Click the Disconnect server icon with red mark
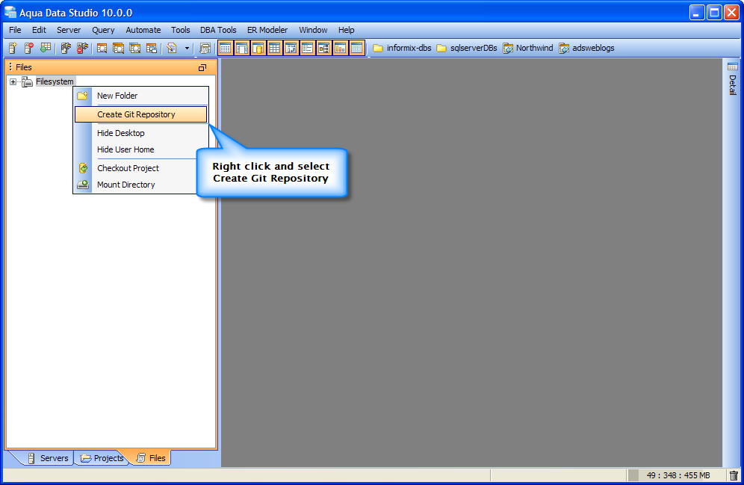The height and width of the screenshot is (485, 744). pos(83,48)
